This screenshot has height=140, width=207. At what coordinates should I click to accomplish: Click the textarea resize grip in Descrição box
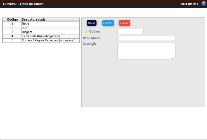point(173,57)
